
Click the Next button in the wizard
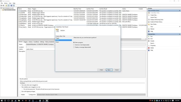tap(109, 70)
